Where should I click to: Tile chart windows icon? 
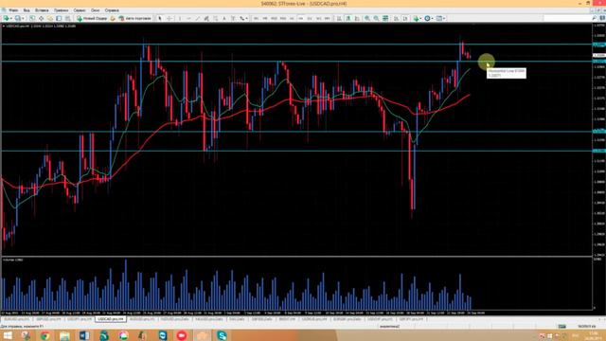pyautogui.click(x=385, y=18)
